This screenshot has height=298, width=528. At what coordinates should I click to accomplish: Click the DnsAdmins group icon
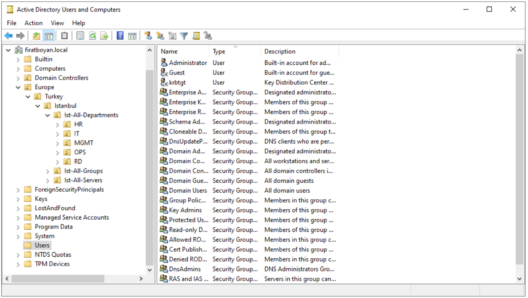(164, 269)
